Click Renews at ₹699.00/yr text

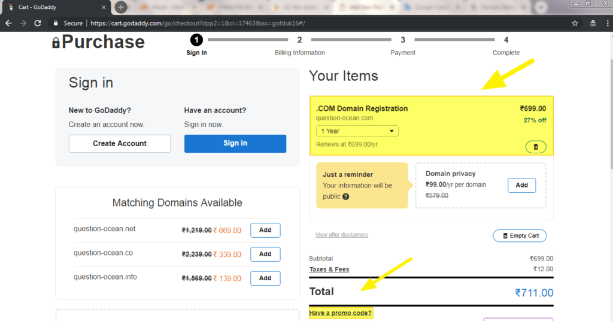pos(347,144)
